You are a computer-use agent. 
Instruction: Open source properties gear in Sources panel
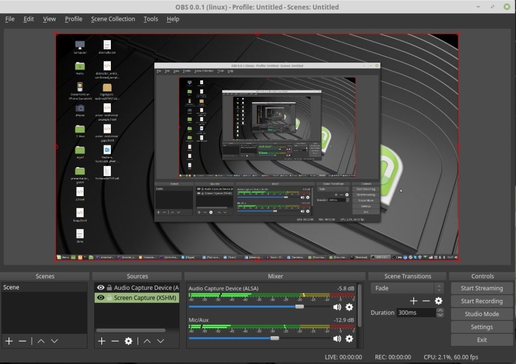pyautogui.click(x=128, y=341)
